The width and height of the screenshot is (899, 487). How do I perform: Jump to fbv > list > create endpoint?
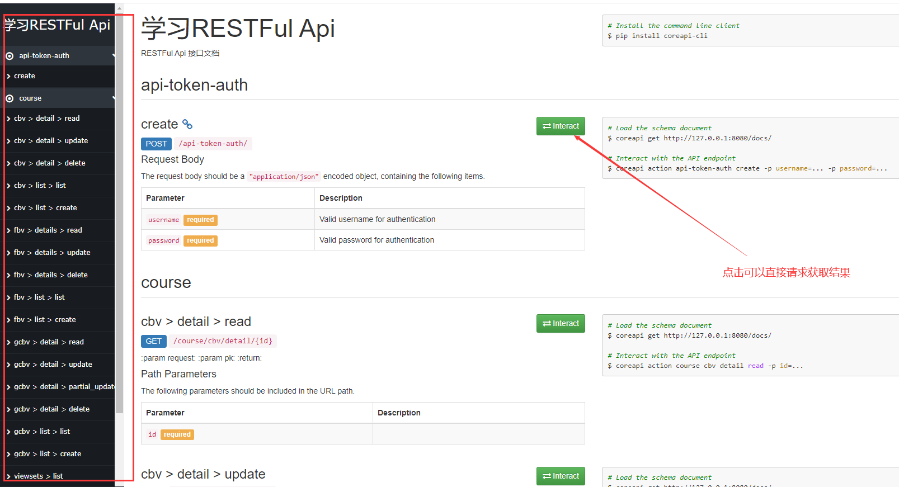(x=45, y=320)
